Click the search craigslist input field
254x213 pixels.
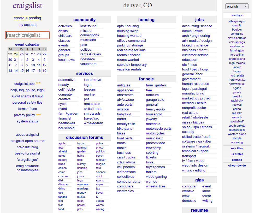27,35
